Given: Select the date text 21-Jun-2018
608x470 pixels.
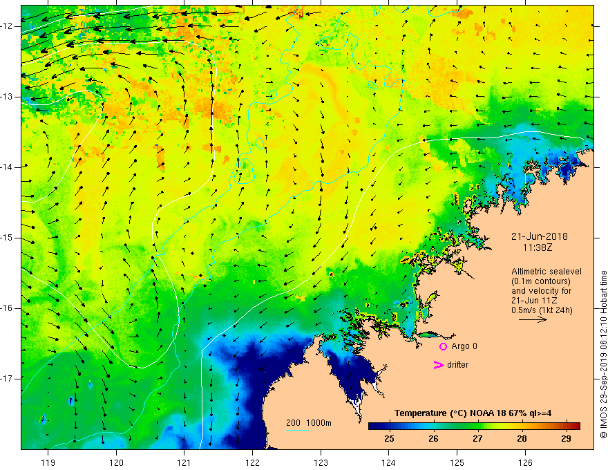Looking at the screenshot, I should [x=540, y=236].
